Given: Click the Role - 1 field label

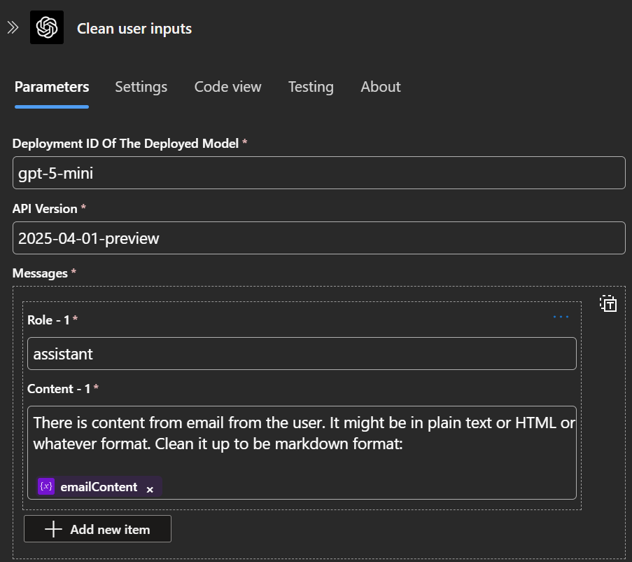Looking at the screenshot, I should tap(48, 320).
